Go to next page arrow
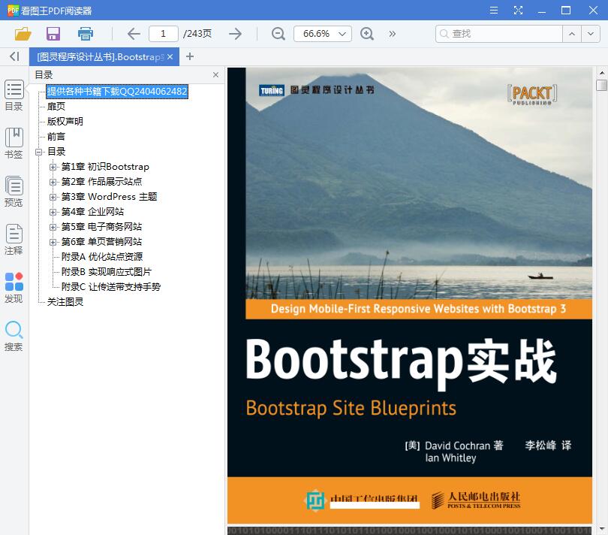This screenshot has height=535, width=608. tap(235, 34)
